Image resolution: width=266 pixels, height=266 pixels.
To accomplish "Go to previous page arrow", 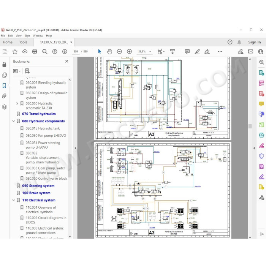I will [x=55, y=52].
